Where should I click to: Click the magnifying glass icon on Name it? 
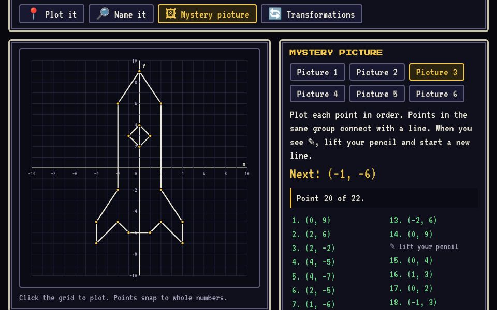(x=103, y=14)
